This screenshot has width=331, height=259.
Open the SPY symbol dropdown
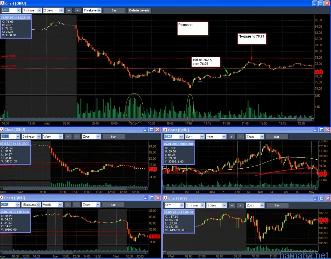[173, 205]
